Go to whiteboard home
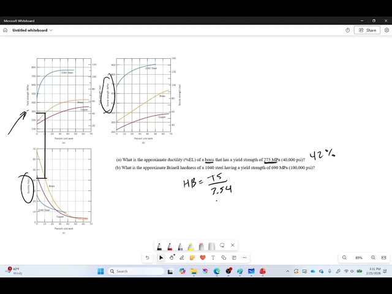 [6, 30]
